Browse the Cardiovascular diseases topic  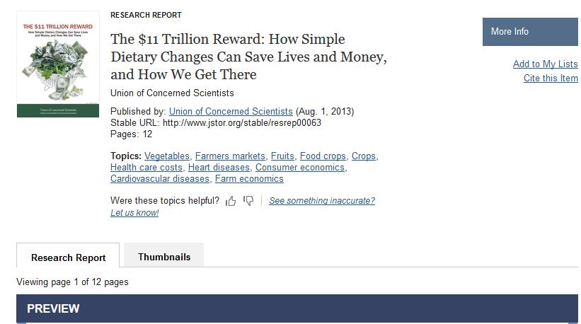point(160,179)
